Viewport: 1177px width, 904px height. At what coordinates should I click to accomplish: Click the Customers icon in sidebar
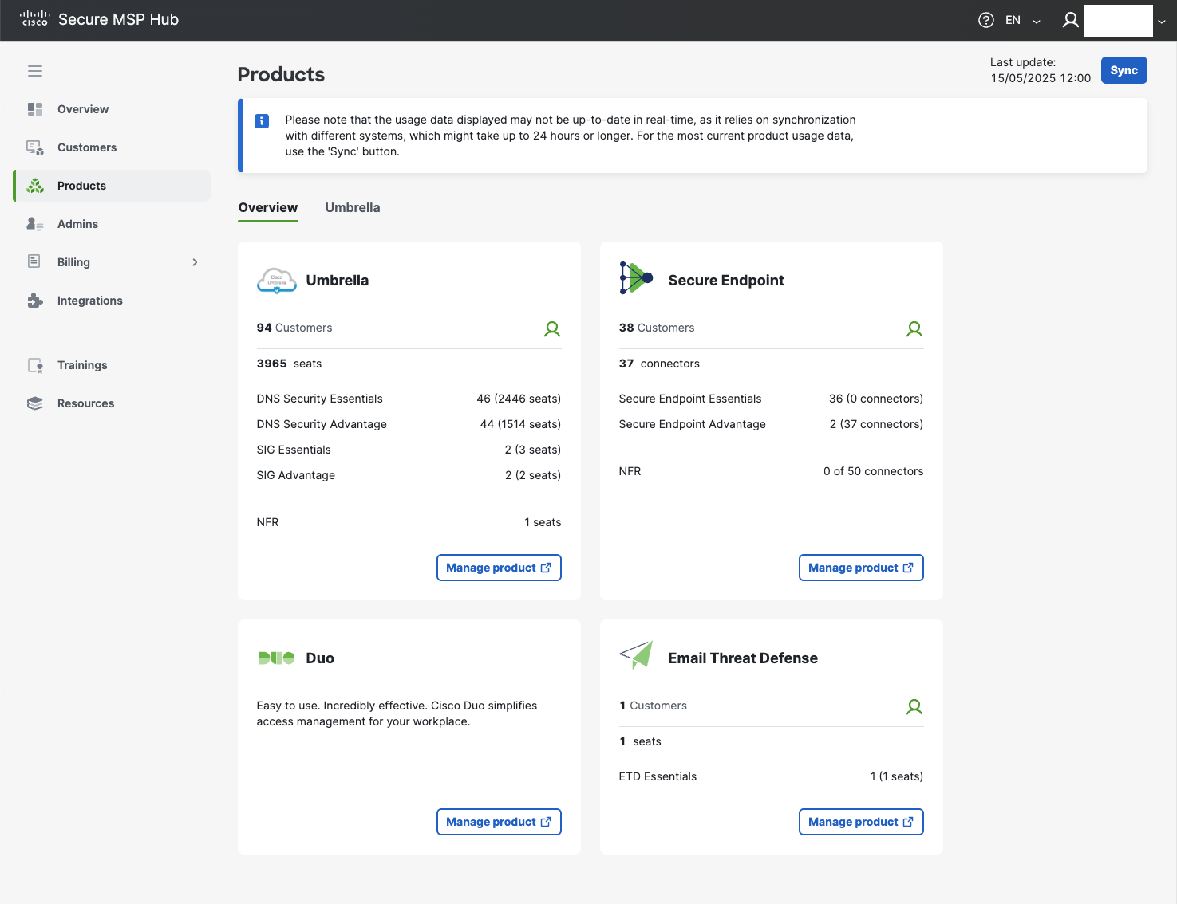tap(35, 147)
